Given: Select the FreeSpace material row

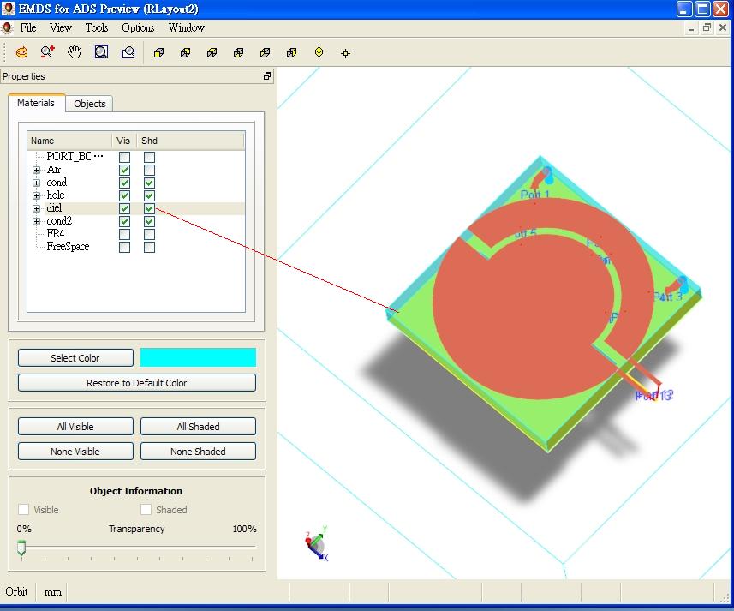Looking at the screenshot, I should point(68,246).
